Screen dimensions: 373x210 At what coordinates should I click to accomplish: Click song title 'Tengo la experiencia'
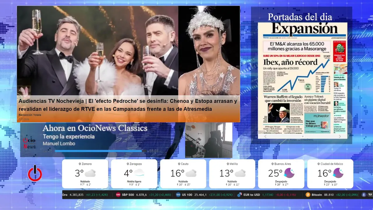(69, 136)
